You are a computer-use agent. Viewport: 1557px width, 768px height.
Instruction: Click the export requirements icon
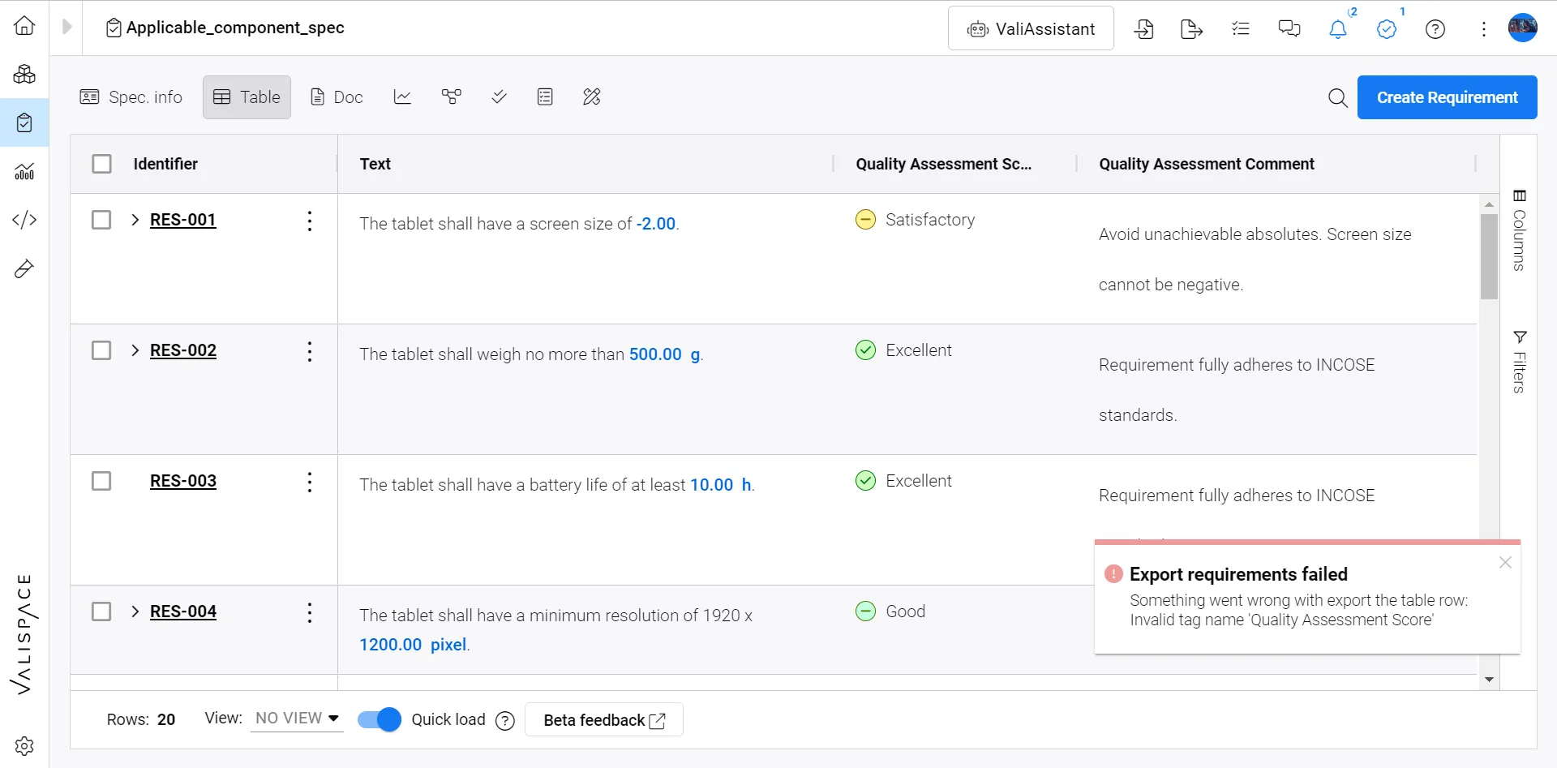[1191, 29]
